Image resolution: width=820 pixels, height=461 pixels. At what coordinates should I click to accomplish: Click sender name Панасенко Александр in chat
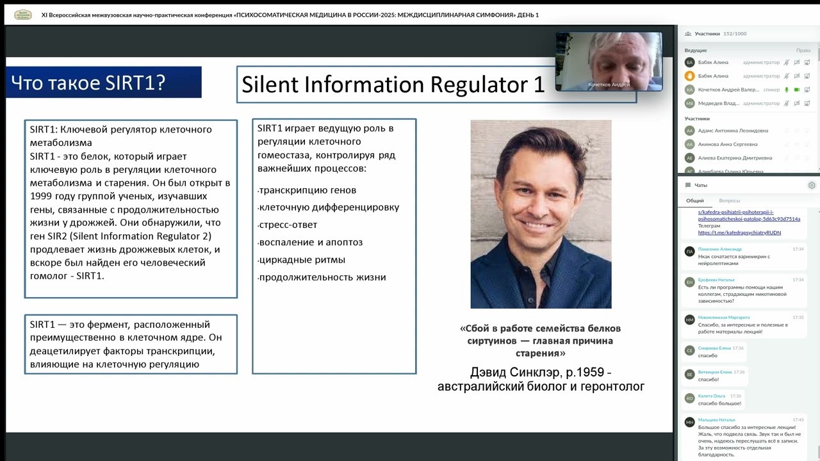(x=720, y=248)
